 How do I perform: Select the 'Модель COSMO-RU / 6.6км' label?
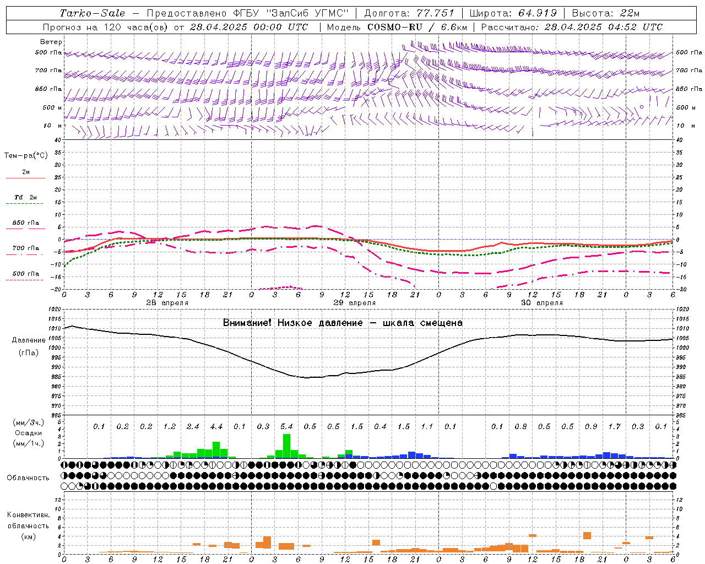[x=397, y=27]
